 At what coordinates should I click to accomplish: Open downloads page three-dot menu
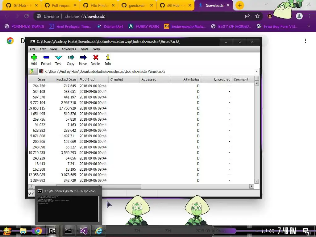[306, 41]
